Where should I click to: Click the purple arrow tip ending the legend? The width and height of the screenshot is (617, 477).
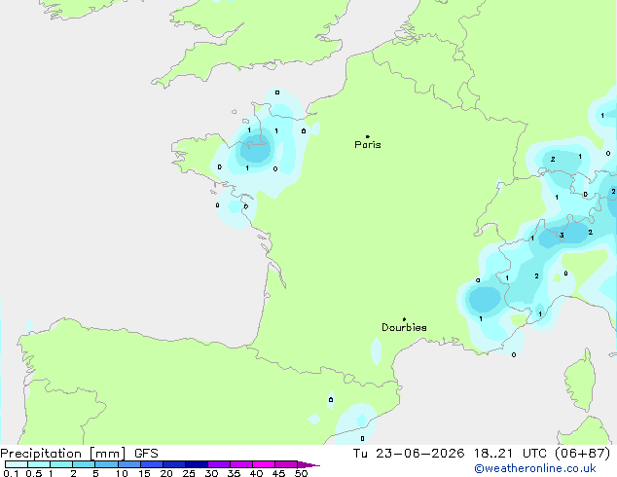(308, 464)
